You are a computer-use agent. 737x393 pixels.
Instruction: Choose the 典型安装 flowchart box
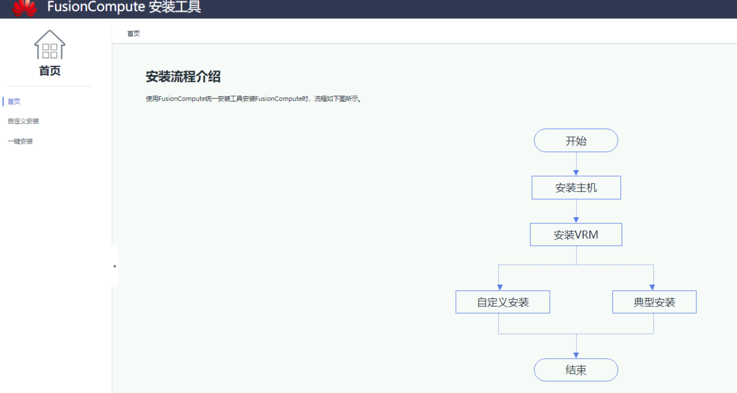[x=654, y=302]
